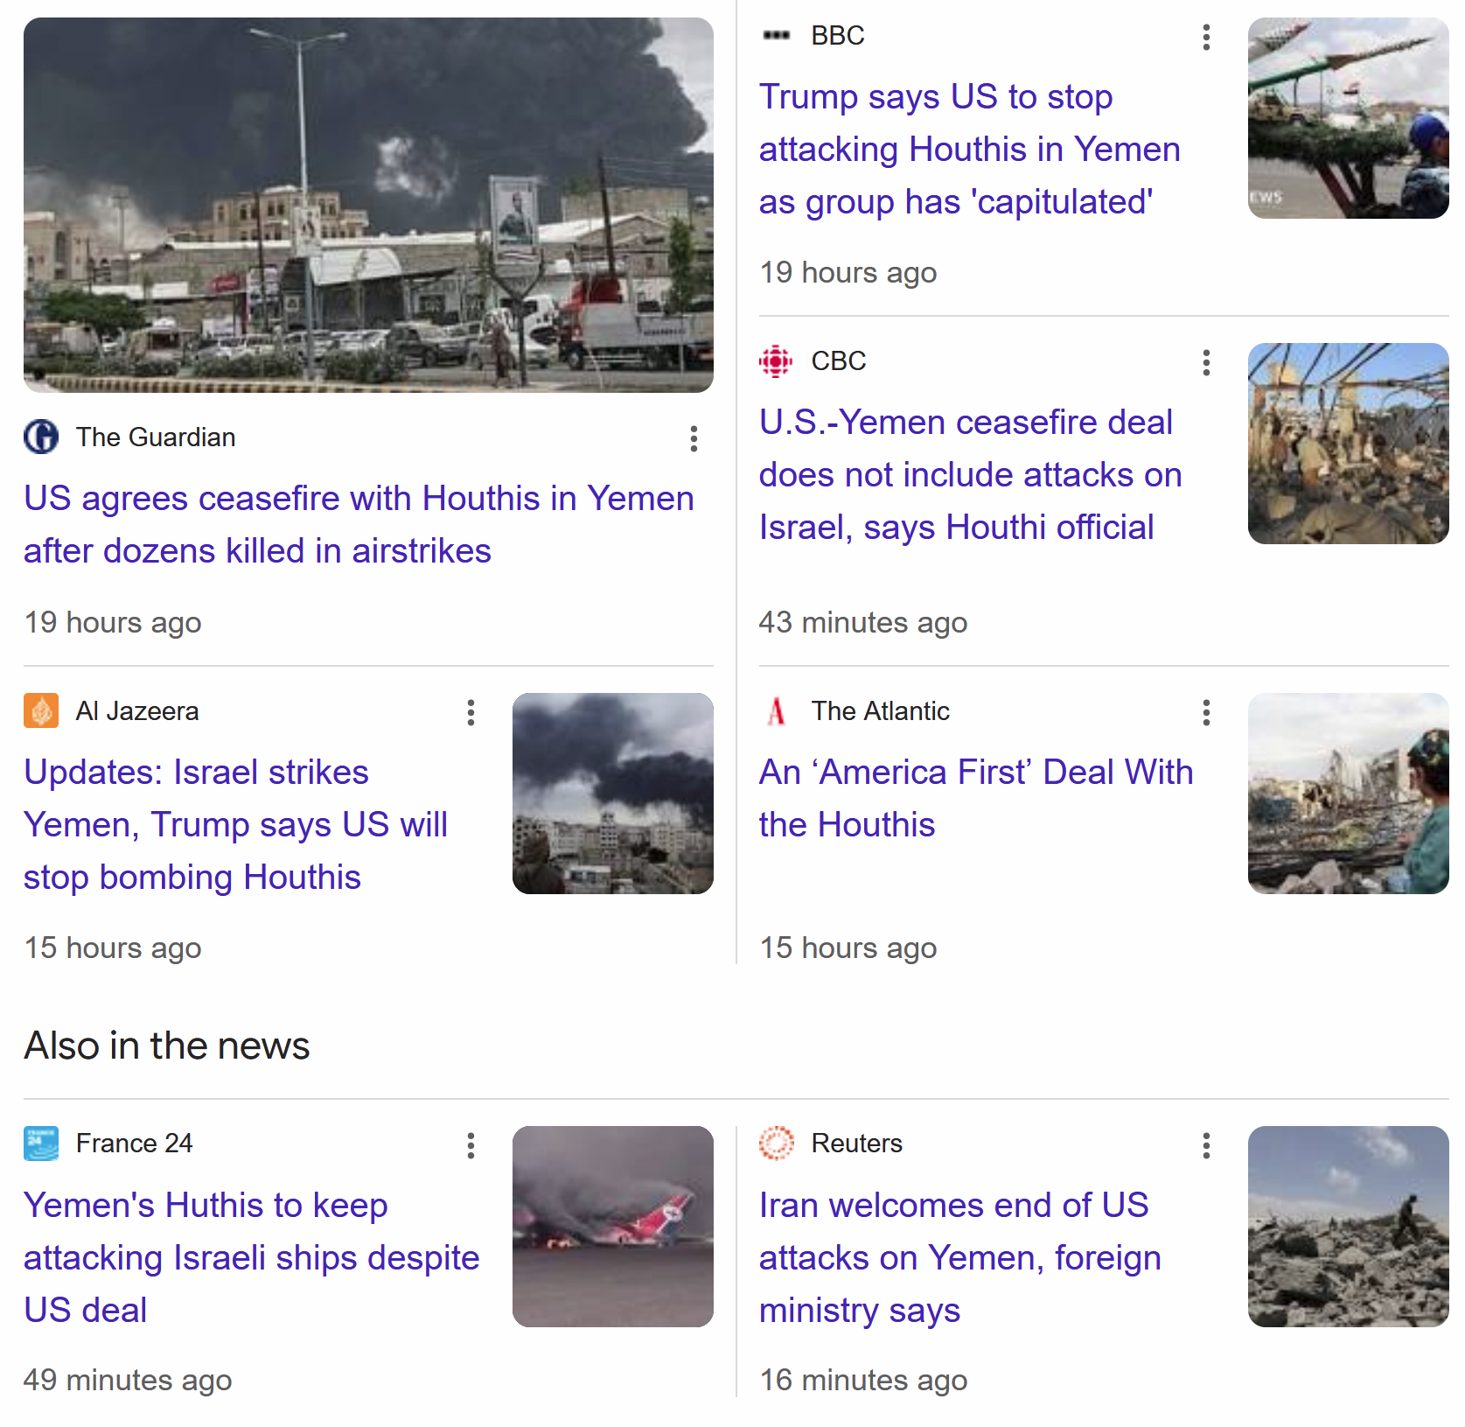Click the large black smoke Guardian photo
The image size is (1465, 1427).
(368, 205)
